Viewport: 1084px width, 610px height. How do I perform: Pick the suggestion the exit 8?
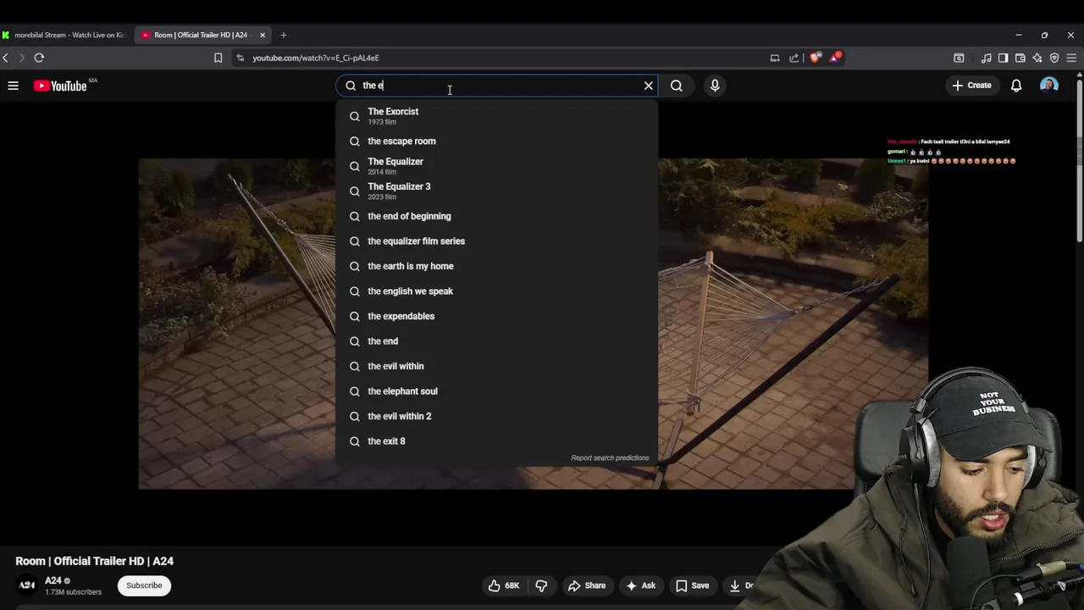(x=496, y=441)
